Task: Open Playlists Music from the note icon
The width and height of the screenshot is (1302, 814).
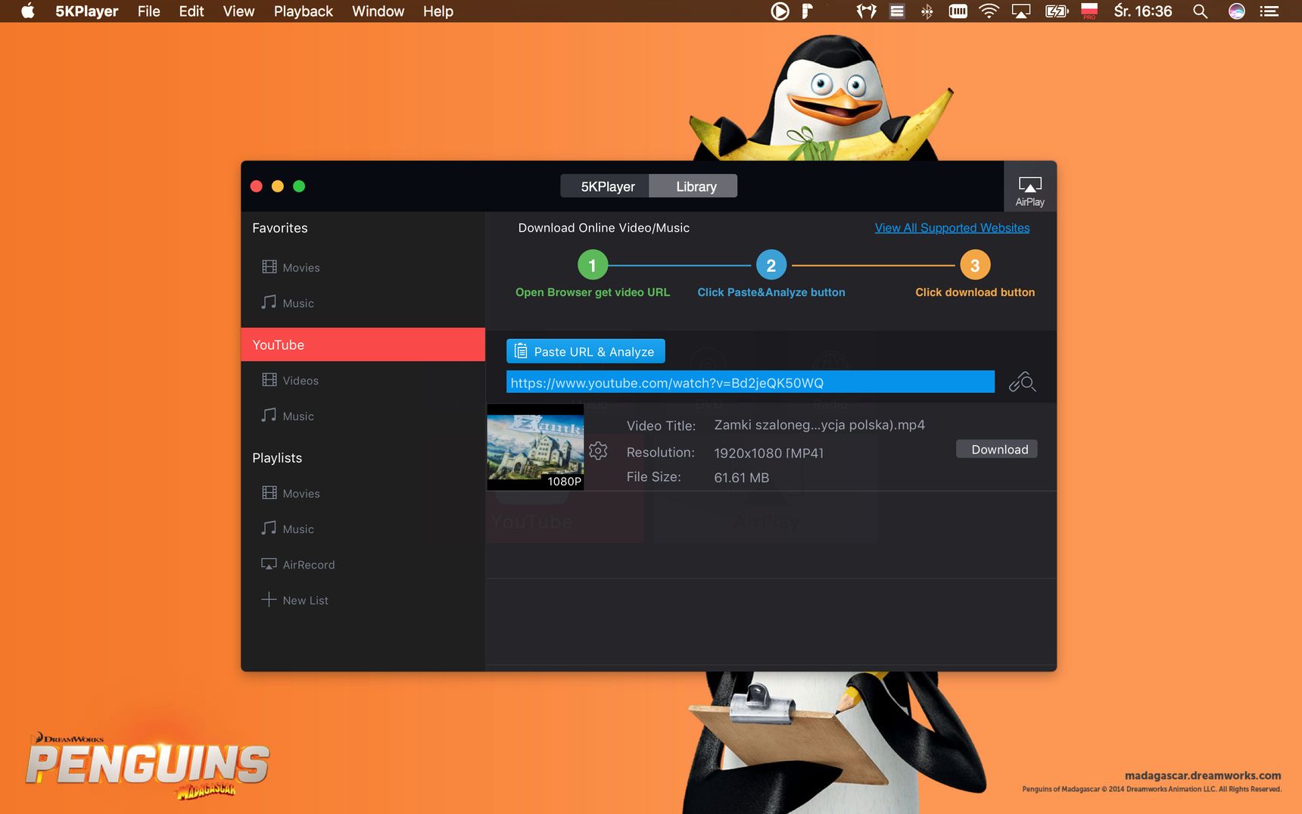Action: (x=269, y=528)
